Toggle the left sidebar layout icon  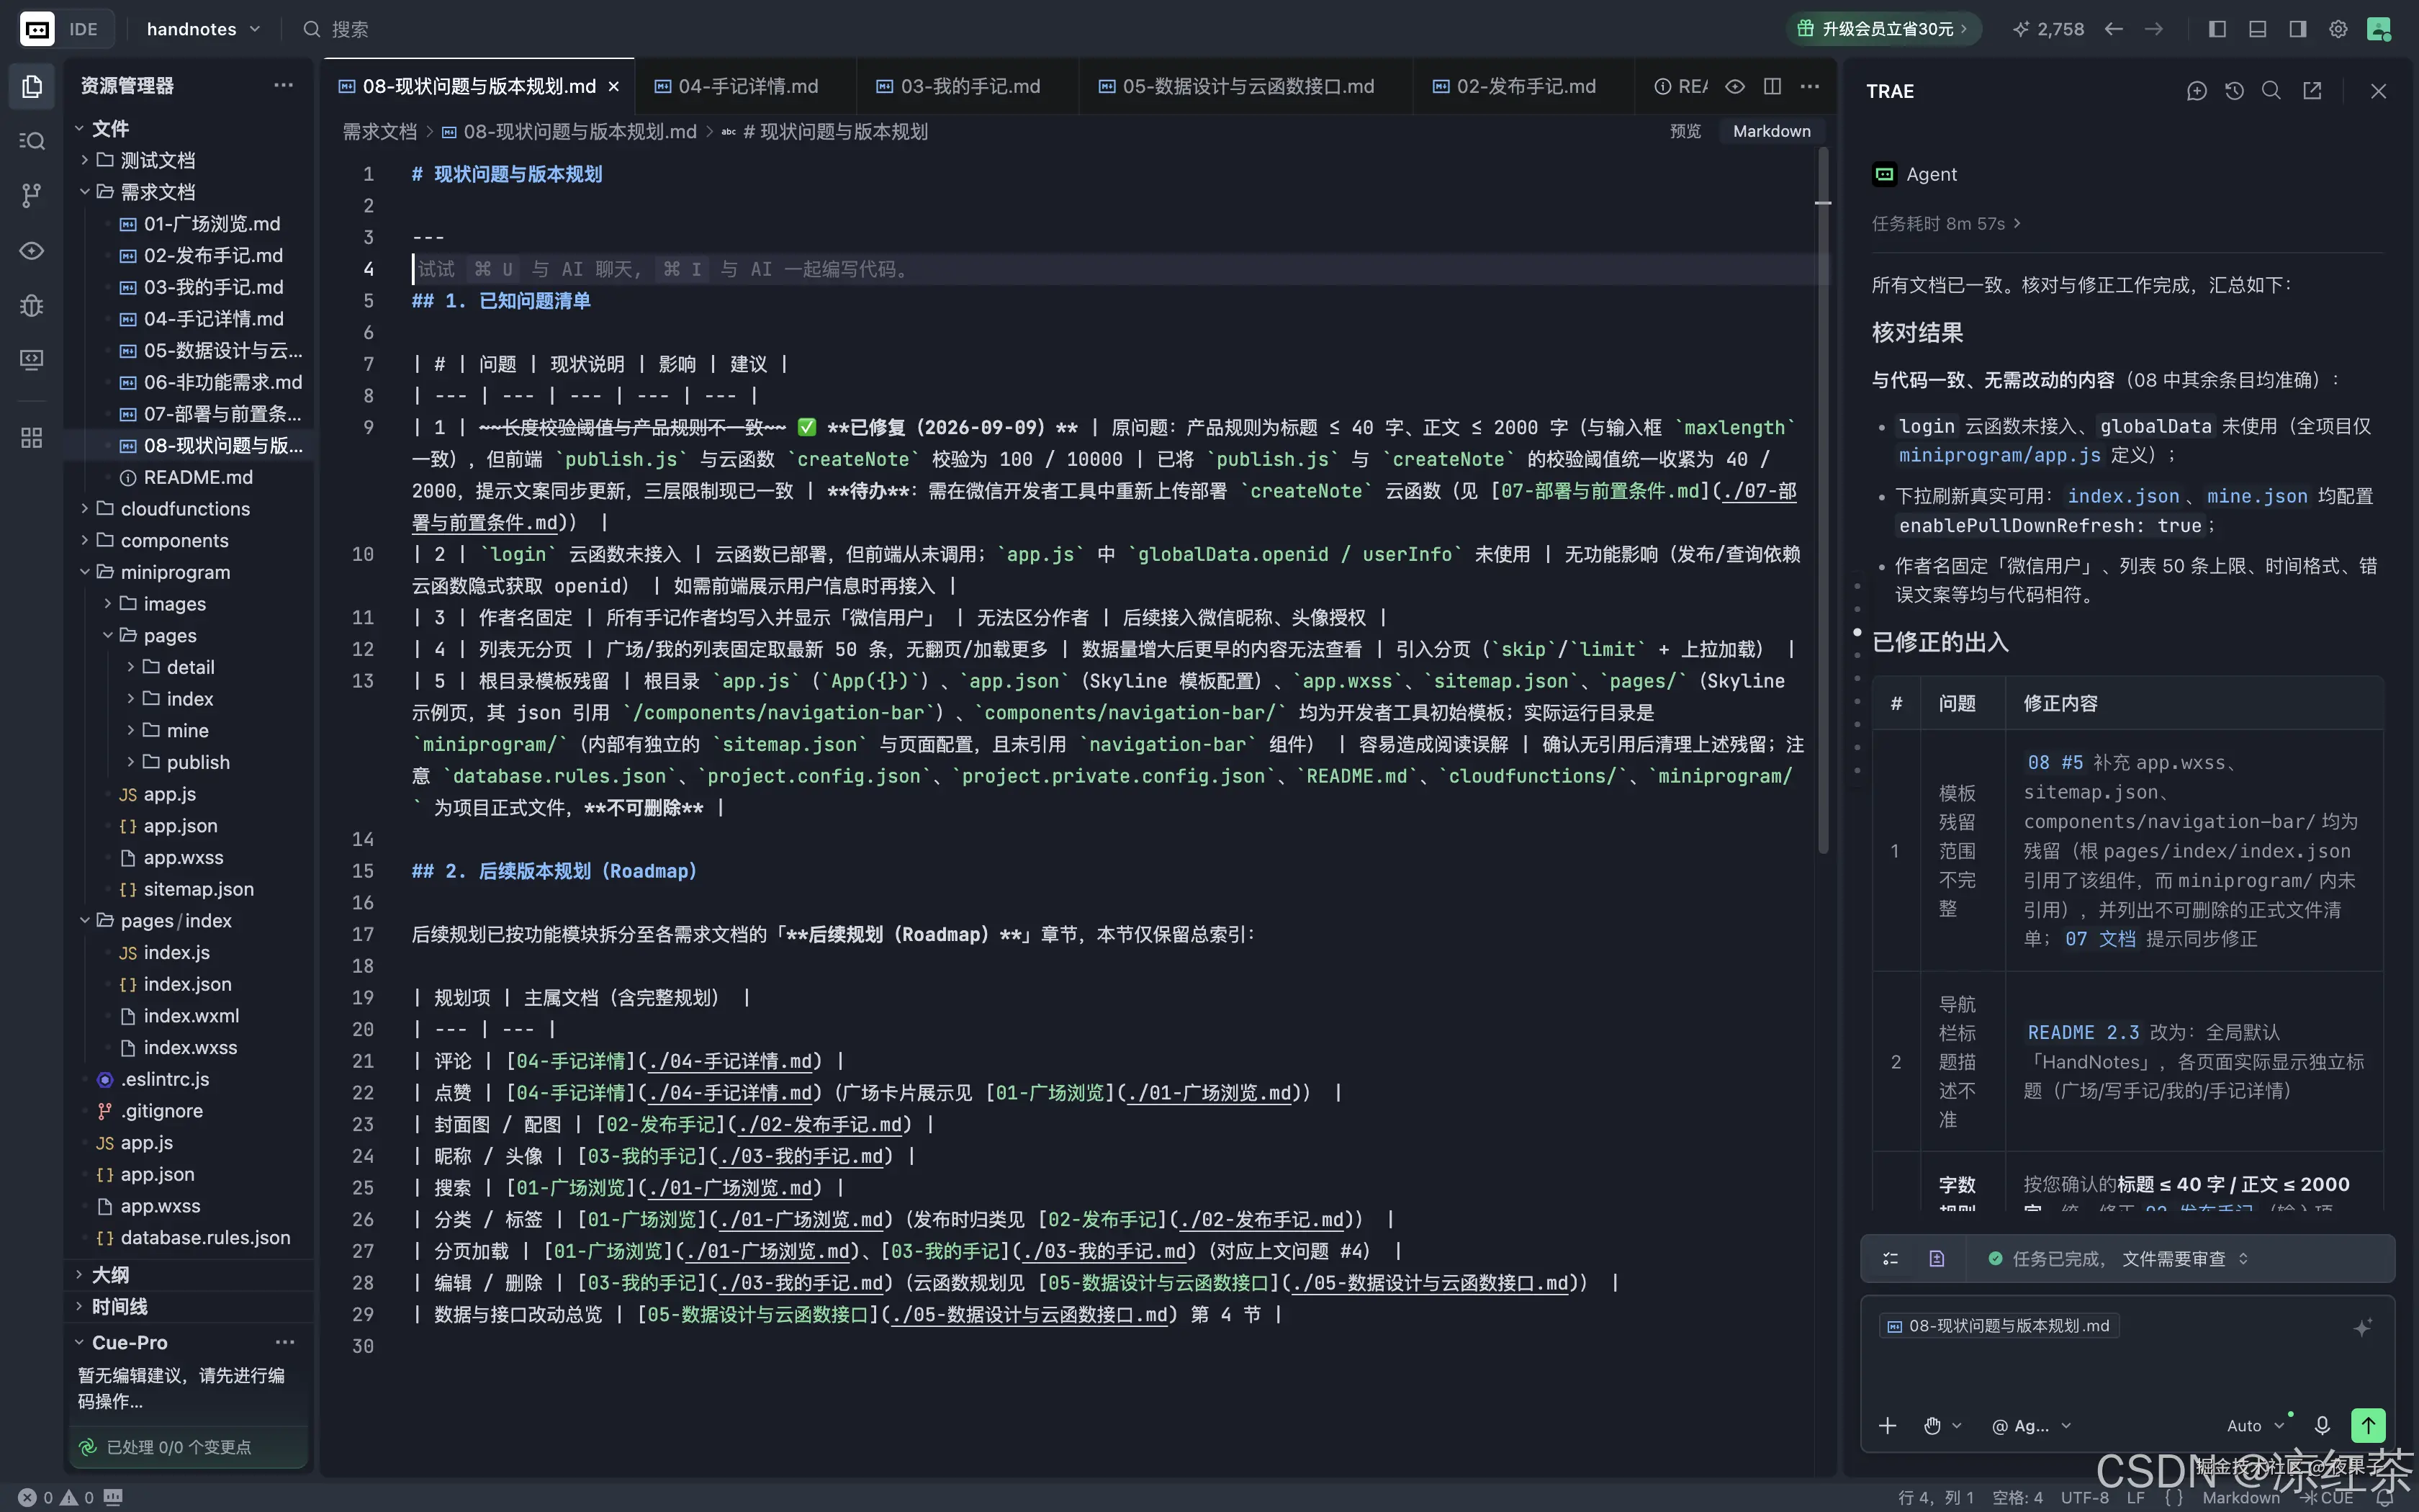pos(2217,29)
